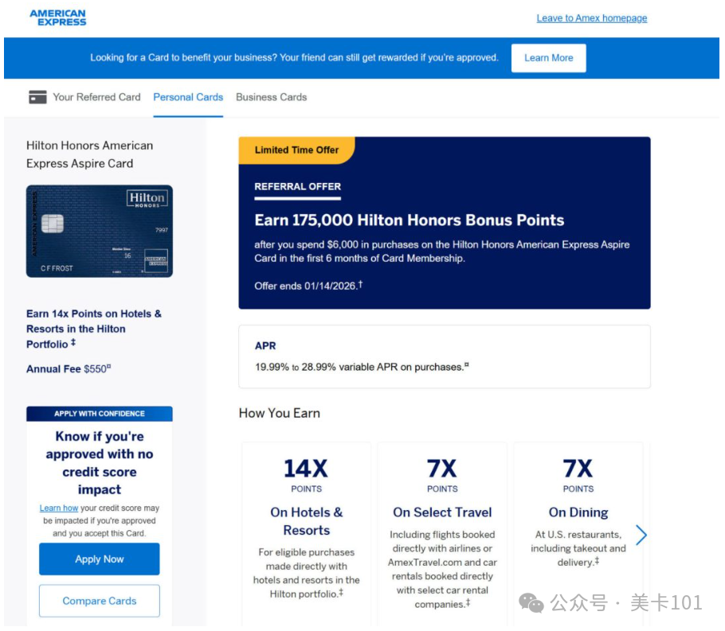Click Earn 14x Points on Hotels & Resorts text
The image size is (725, 631).
(94, 329)
